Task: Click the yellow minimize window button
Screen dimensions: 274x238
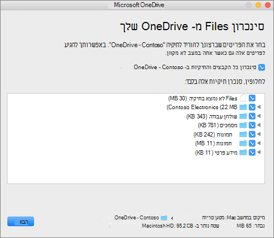Action: click(x=258, y=5)
